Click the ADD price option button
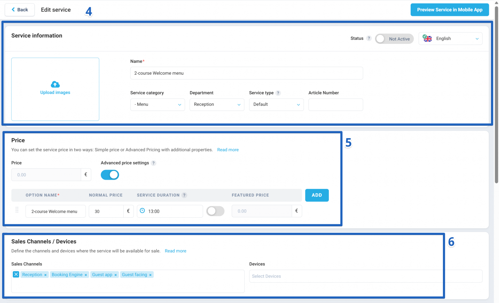The width and height of the screenshot is (499, 303). click(317, 195)
